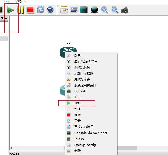Click the dark green terminal toolbar icon

[1, 10]
